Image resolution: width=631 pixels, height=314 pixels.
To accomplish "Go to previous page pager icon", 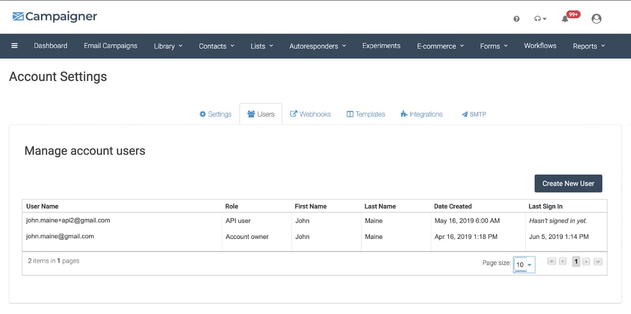I will coord(563,262).
